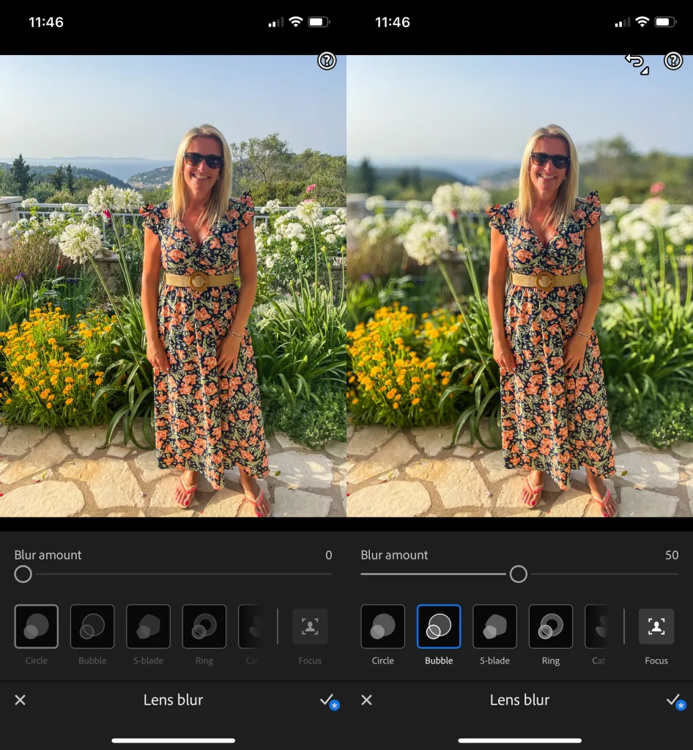
Task: Open Focus mode on the right panel
Action: click(x=656, y=627)
